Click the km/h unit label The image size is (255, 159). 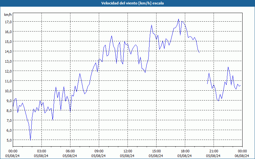pyautogui.click(x=8, y=15)
